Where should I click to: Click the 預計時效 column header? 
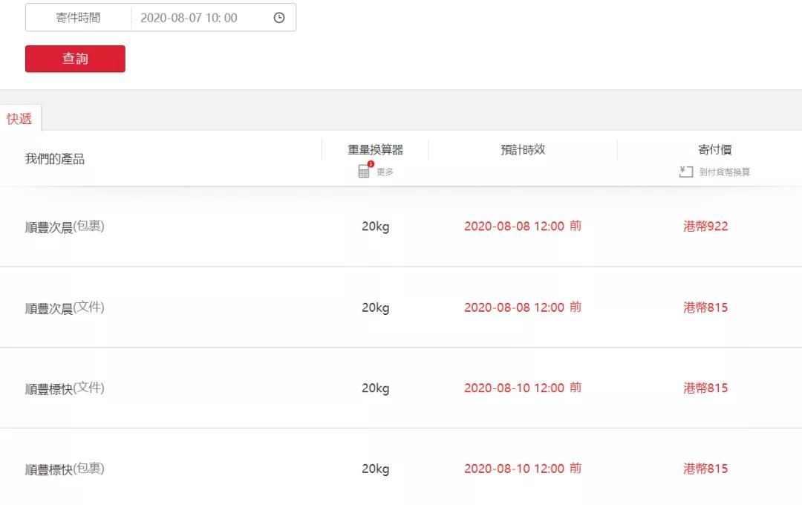[x=523, y=150]
